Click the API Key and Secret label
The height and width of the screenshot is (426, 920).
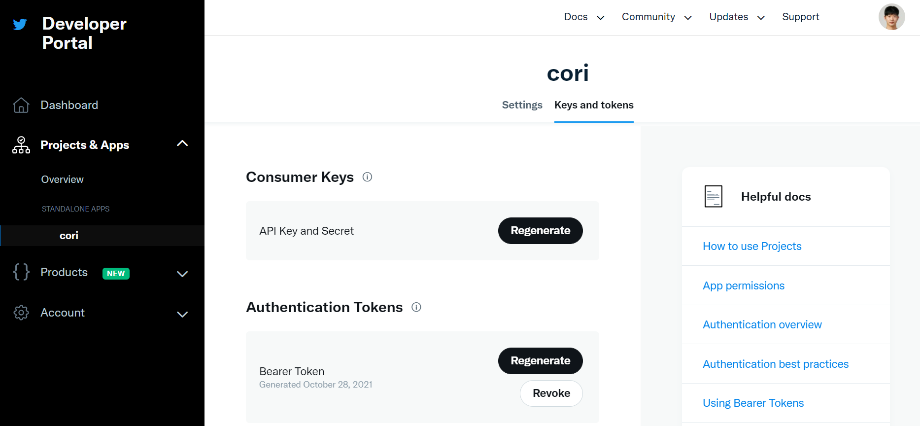[307, 231]
